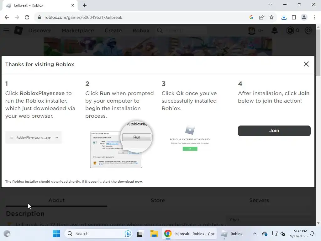The image size is (321, 241).
Task: Switch to the About tab
Action: point(56,200)
